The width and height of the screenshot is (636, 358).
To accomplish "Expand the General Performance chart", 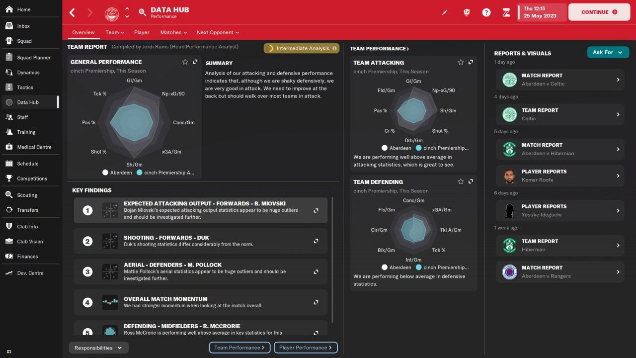I will tap(195, 62).
